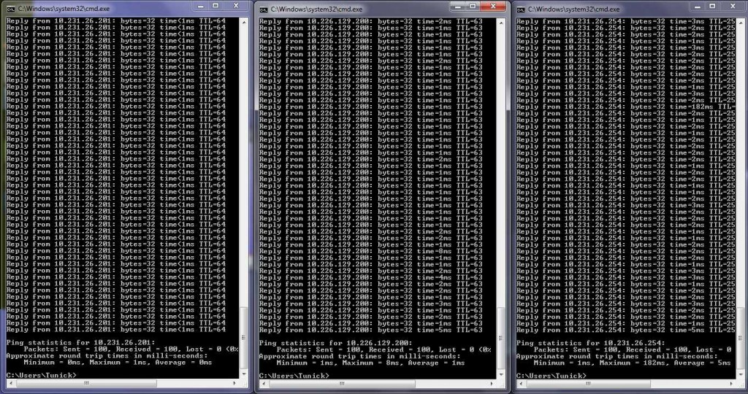Click 'Ping statistics for 10.231.26.201:' line

(80, 342)
